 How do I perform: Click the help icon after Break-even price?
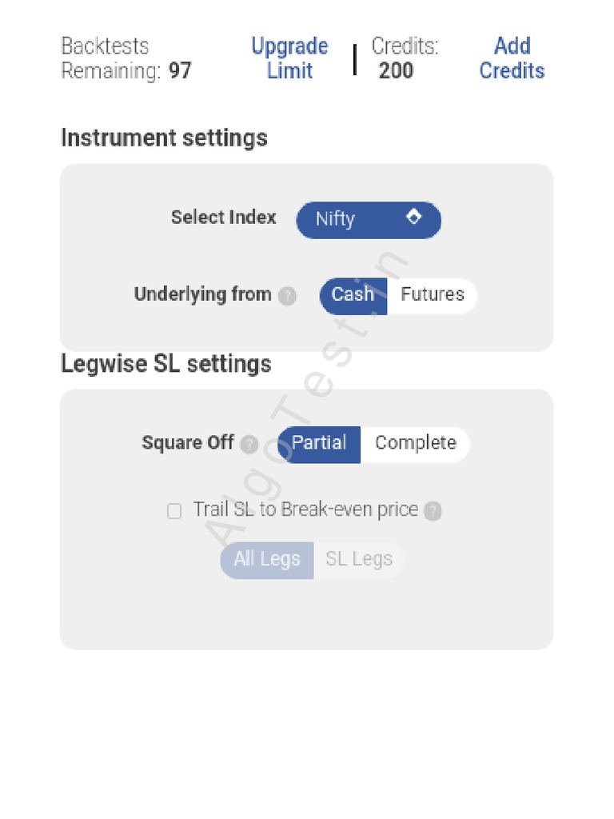[x=433, y=511]
